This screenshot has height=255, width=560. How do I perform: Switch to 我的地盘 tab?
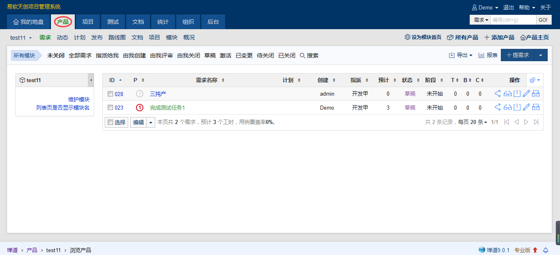point(28,22)
